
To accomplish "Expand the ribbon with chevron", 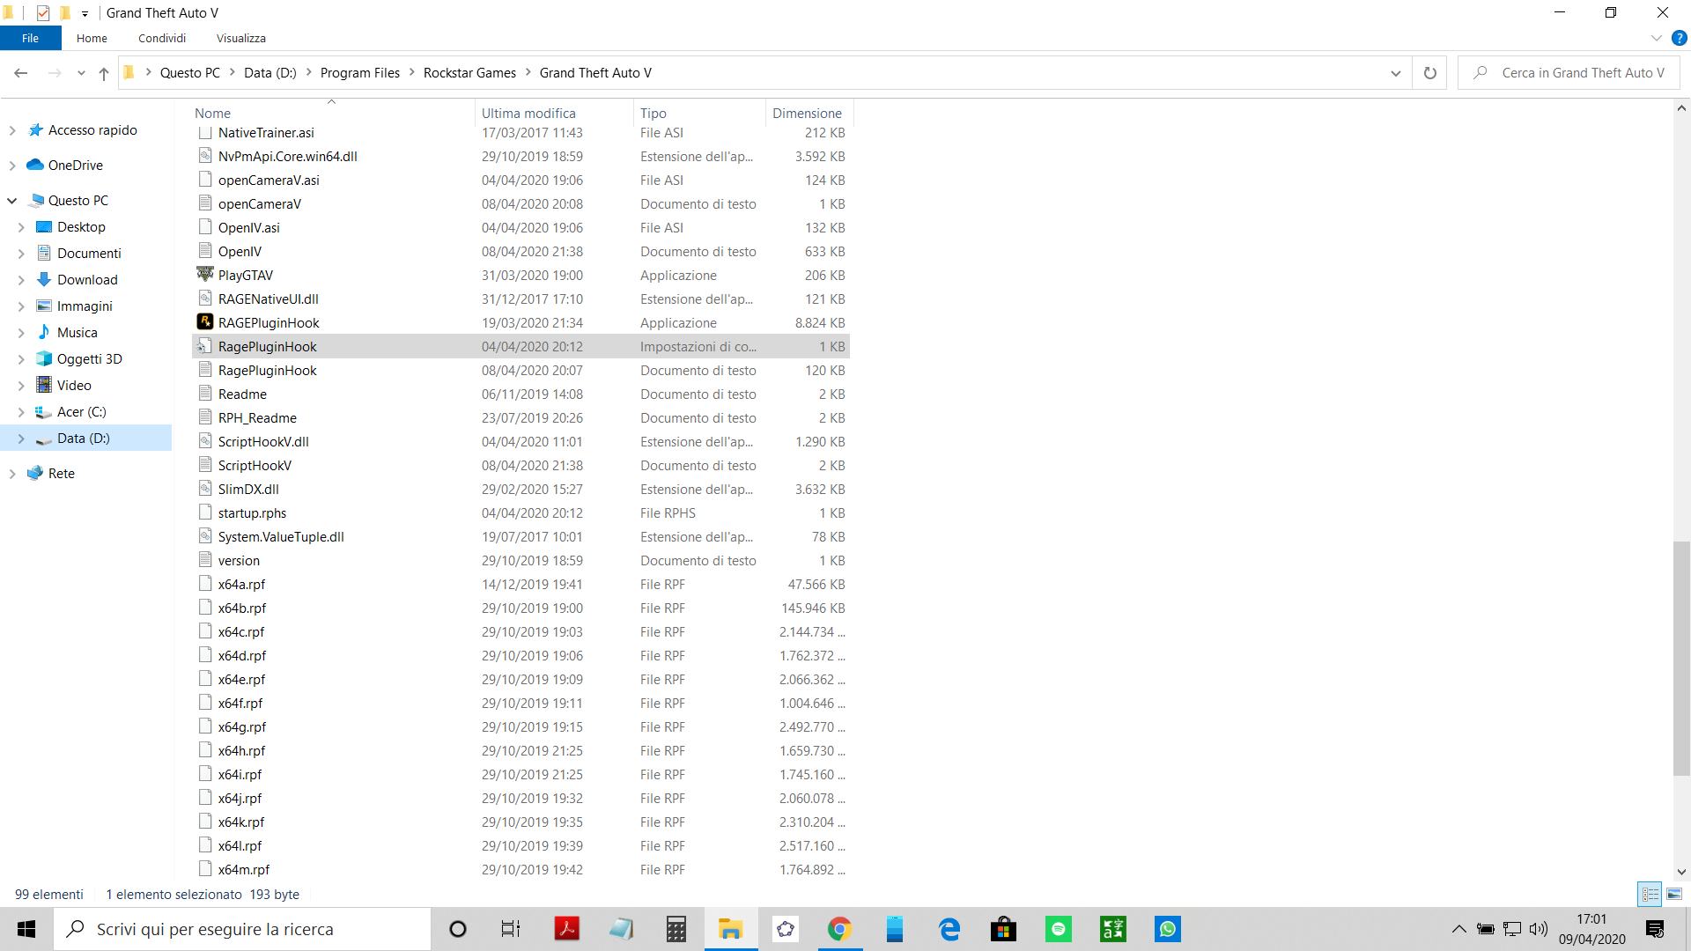I will click(x=1656, y=38).
